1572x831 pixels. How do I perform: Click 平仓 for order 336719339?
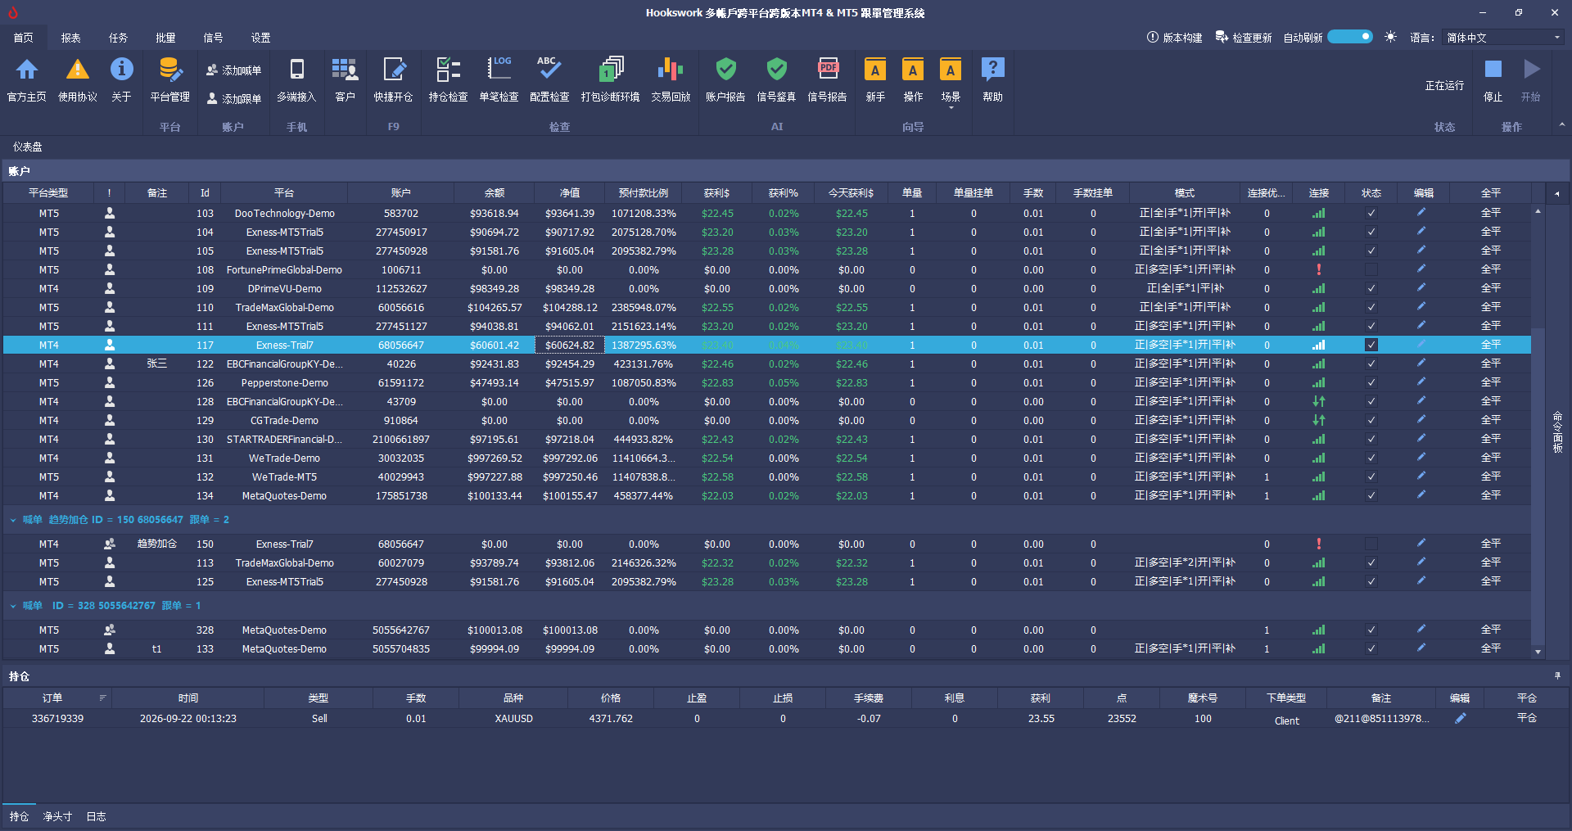coord(1526,718)
